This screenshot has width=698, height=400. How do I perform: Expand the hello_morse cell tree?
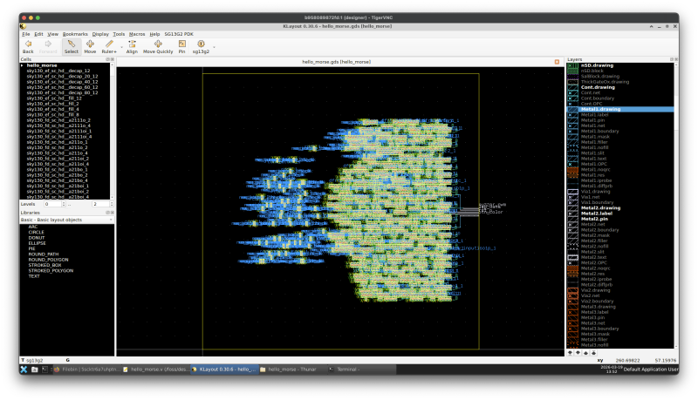tap(23, 65)
